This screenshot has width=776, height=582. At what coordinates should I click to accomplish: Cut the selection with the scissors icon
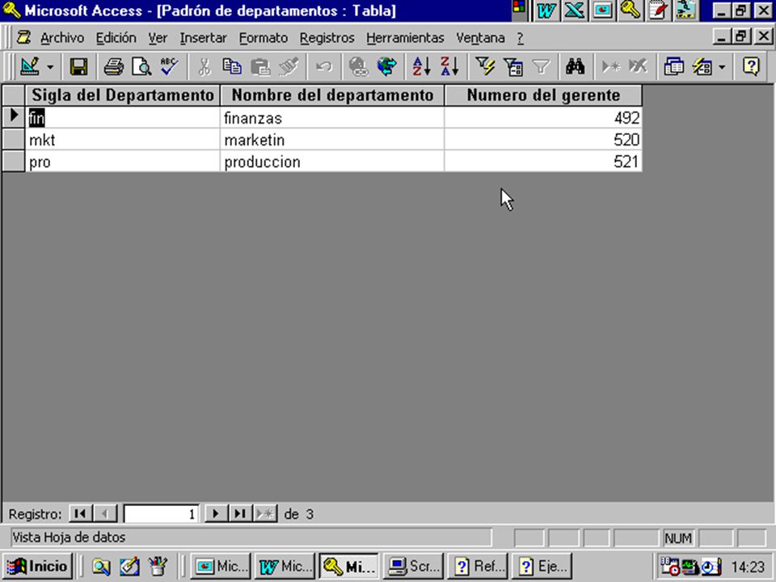(204, 66)
